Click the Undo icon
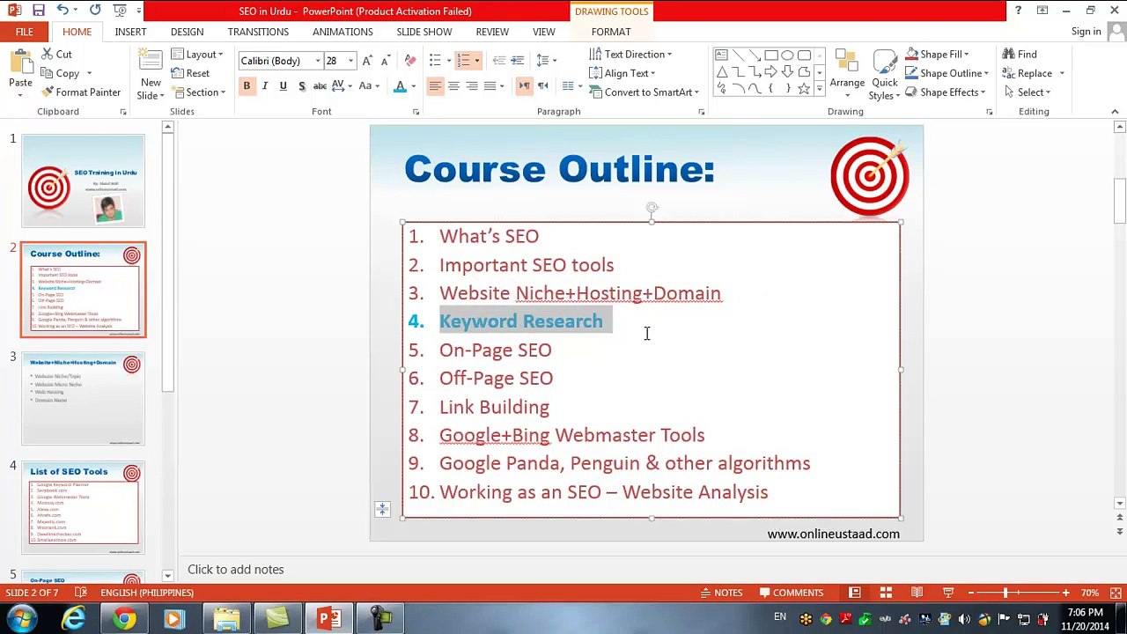This screenshot has width=1127, height=634. [63, 11]
